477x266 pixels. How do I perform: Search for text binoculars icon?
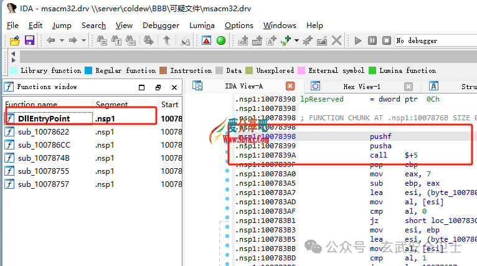116,40
